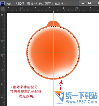Image resolution: width=99 pixels, height=106 pixels.
Task: Maximize the Photoshop document window
Action: 90,3
